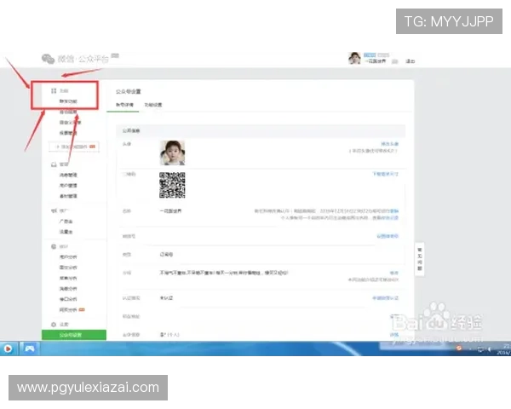Click the volume icon in system tray
Viewport: 511px width, 409px height.
[489, 349]
